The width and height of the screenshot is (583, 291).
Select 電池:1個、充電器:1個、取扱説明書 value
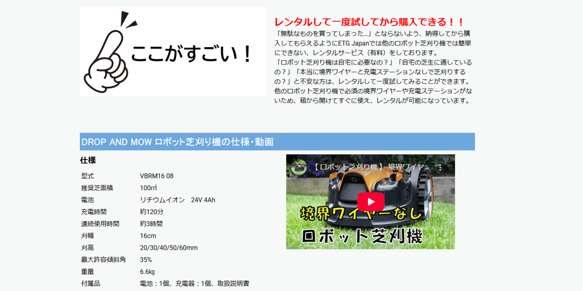click(x=195, y=283)
